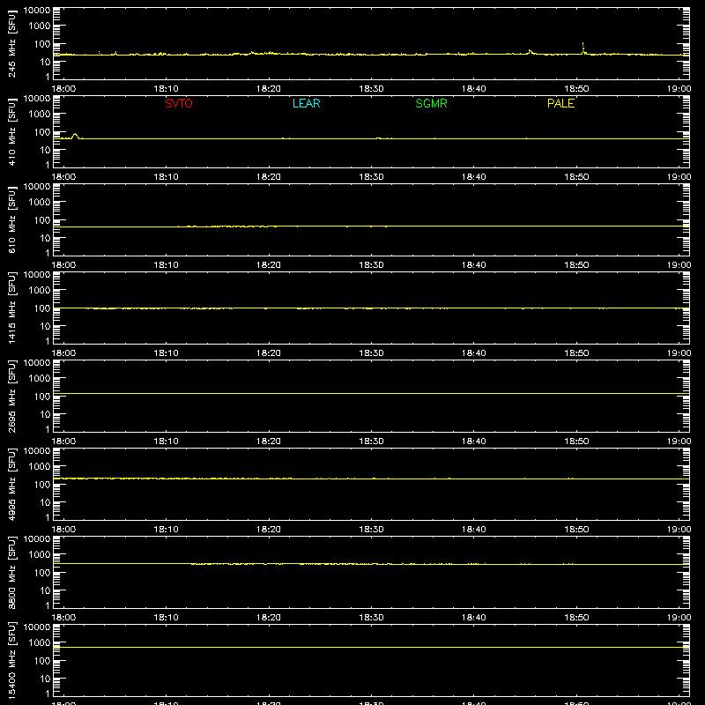Viewport: 705px width, 705px height.
Task: Click 18:10 below the 245 MHz panel
Action: point(166,89)
